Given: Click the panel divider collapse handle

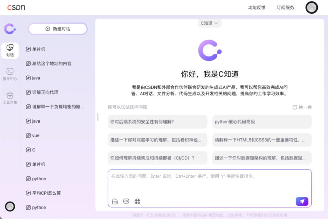Looking at the screenshot, I should [98, 117].
